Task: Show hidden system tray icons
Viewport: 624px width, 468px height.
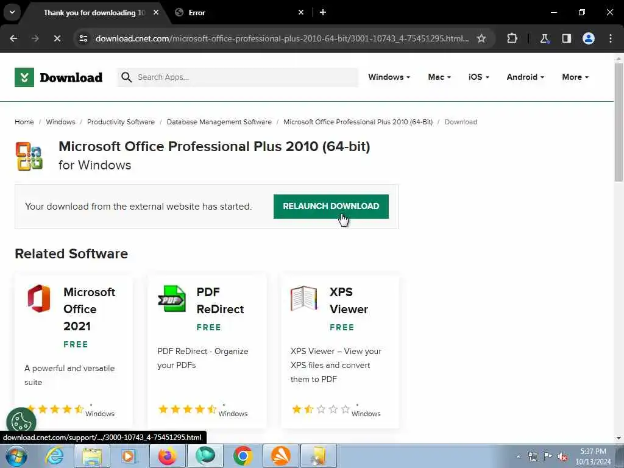Action: coord(518,457)
